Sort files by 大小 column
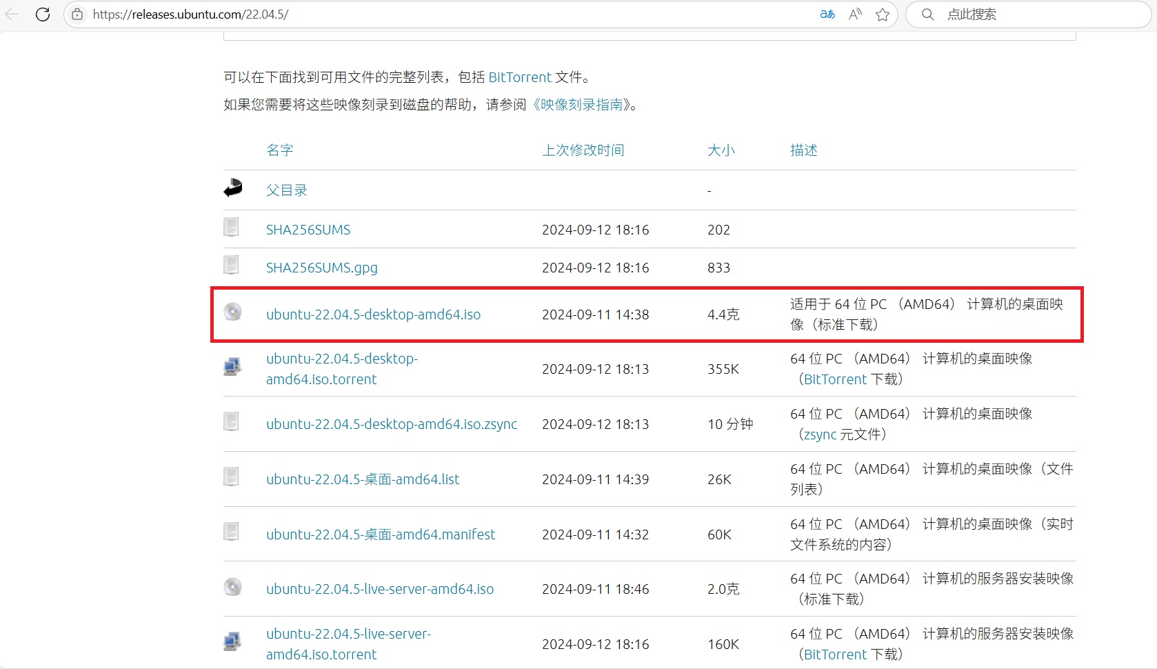The image size is (1157, 669). (721, 150)
